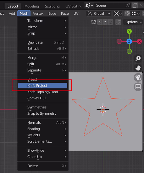Screen dimensions: 144x173
Task: Expand the Clean Up submenu
Action: click(43, 157)
